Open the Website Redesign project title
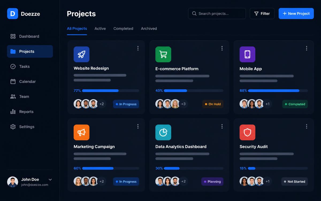Screen dimensions: 321x201 point(91,68)
